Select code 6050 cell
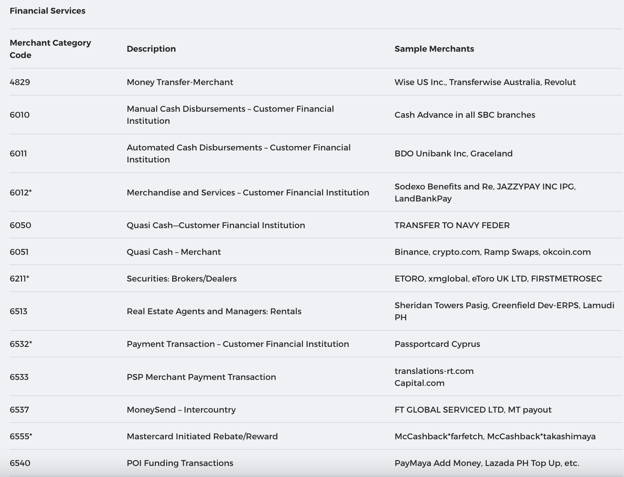 (20, 225)
